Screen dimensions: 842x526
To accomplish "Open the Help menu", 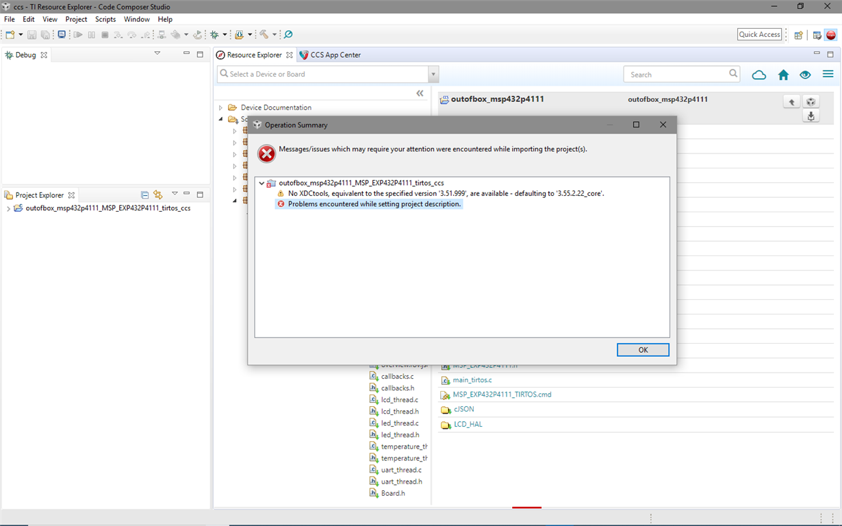I will point(165,19).
